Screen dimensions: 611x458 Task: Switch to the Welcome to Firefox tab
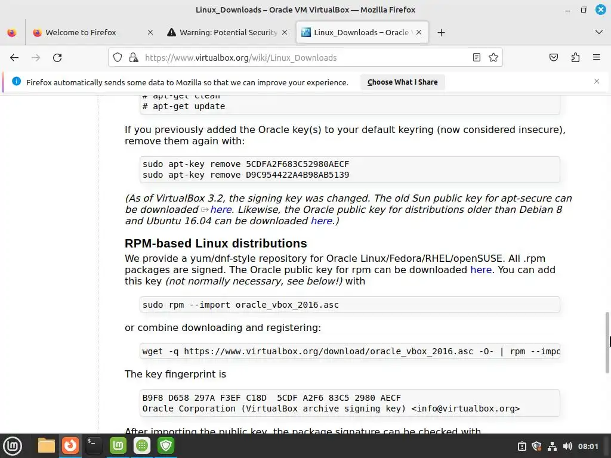pyautogui.click(x=92, y=32)
